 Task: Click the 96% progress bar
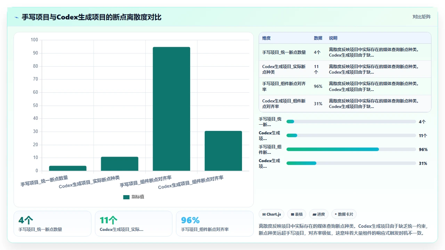(x=351, y=149)
